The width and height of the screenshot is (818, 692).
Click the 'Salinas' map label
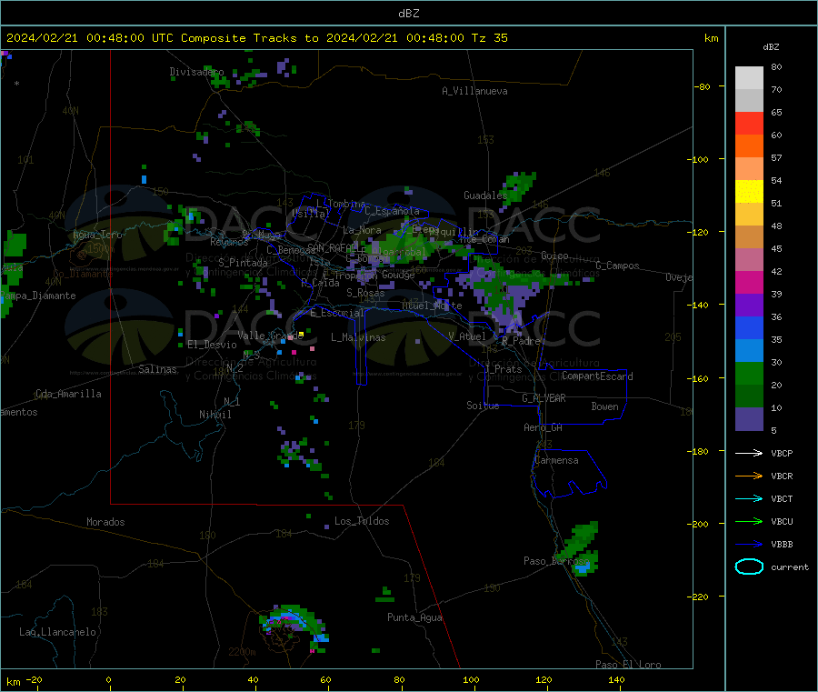coord(157,369)
